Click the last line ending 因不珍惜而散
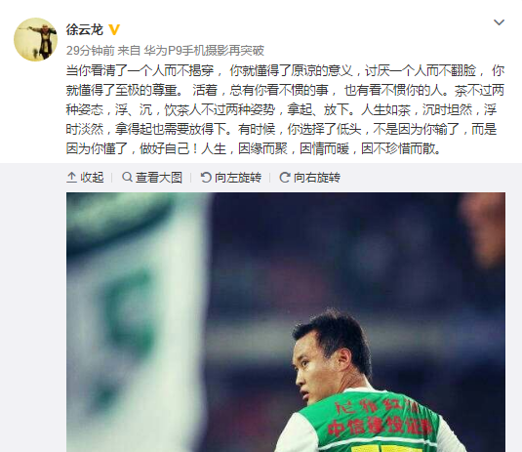The image size is (522, 452). pos(254,148)
